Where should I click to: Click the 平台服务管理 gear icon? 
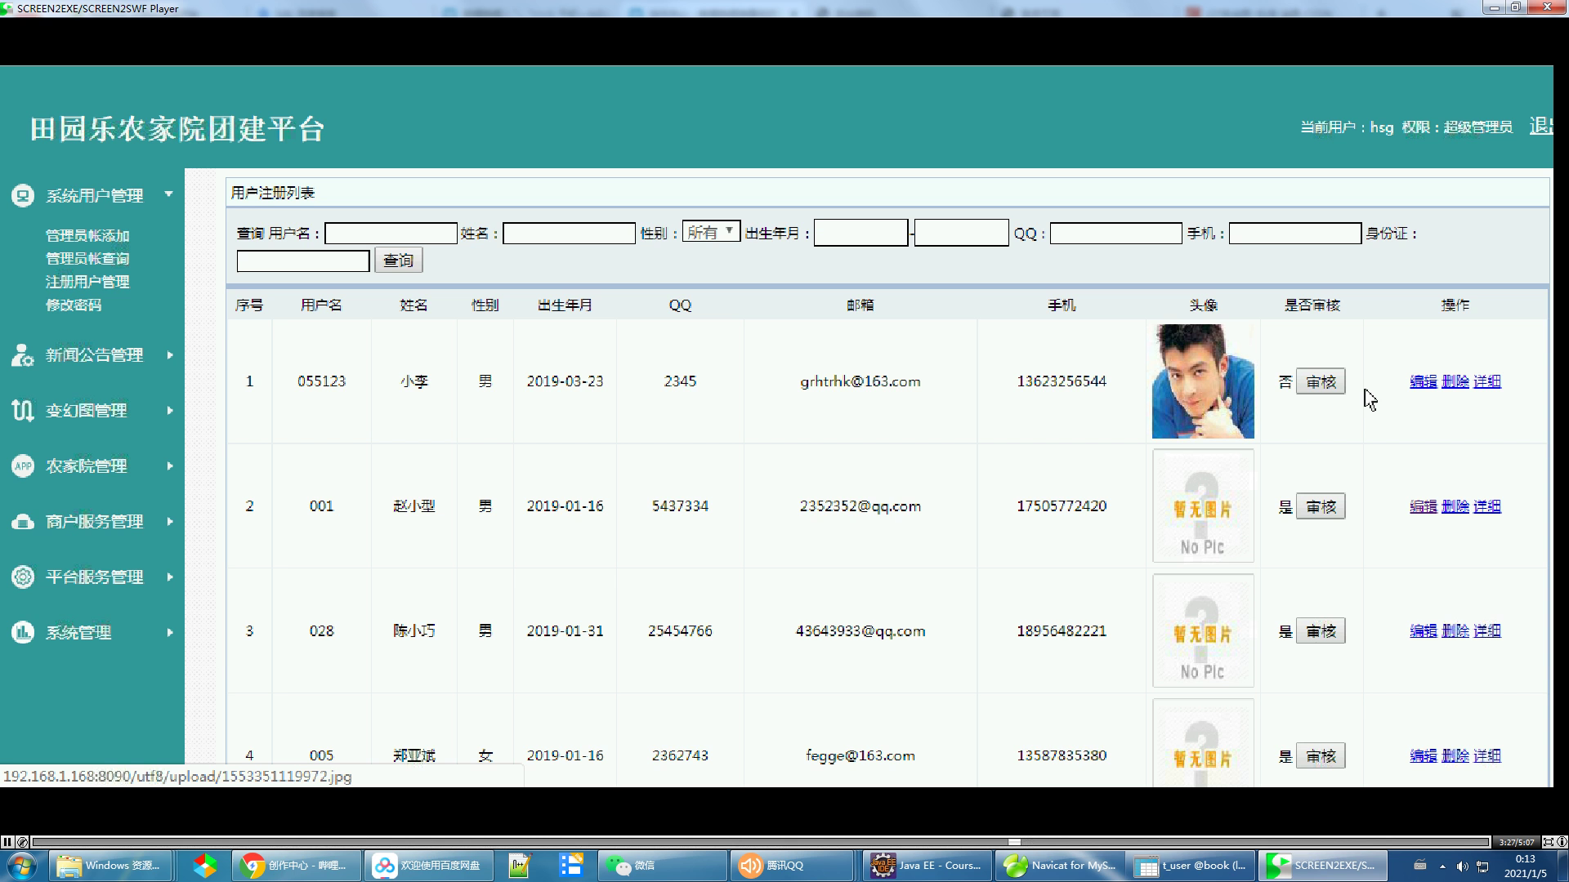pyautogui.click(x=23, y=577)
